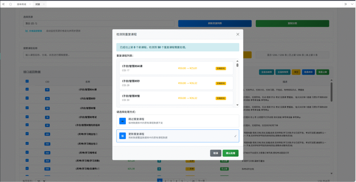Click 价格变化 badge for (子白)智慧树AI课
356x182 pixels.
click(x=220, y=68)
